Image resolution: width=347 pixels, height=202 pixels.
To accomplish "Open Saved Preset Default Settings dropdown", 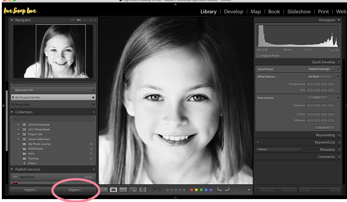I will point(321,69).
